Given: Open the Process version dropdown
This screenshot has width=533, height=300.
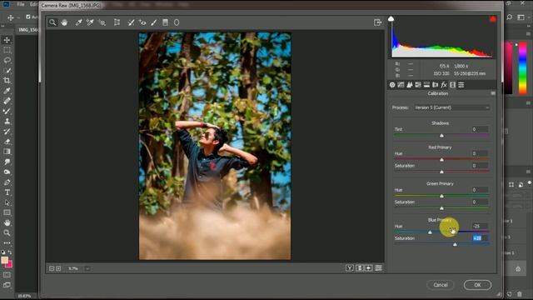Looking at the screenshot, I should point(451,107).
